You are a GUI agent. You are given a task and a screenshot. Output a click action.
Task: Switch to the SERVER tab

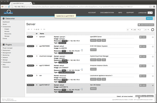pyautogui.click(x=149, y=19)
